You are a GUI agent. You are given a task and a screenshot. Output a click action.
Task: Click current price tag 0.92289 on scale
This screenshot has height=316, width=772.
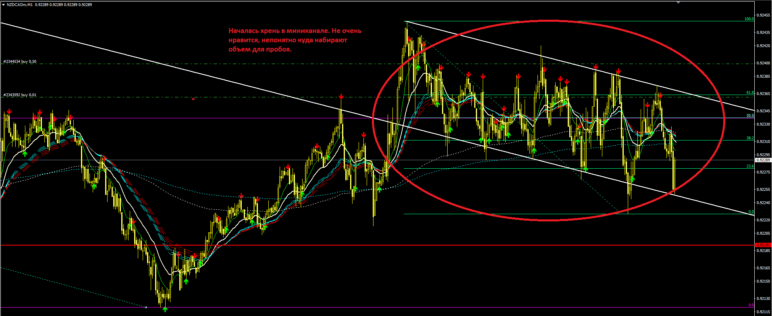(763, 160)
